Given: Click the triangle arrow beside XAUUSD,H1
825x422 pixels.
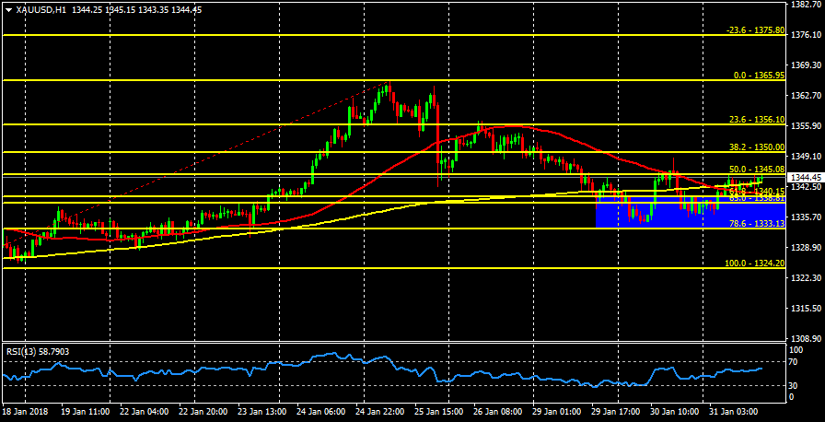Looking at the screenshot, I should 8,9.
